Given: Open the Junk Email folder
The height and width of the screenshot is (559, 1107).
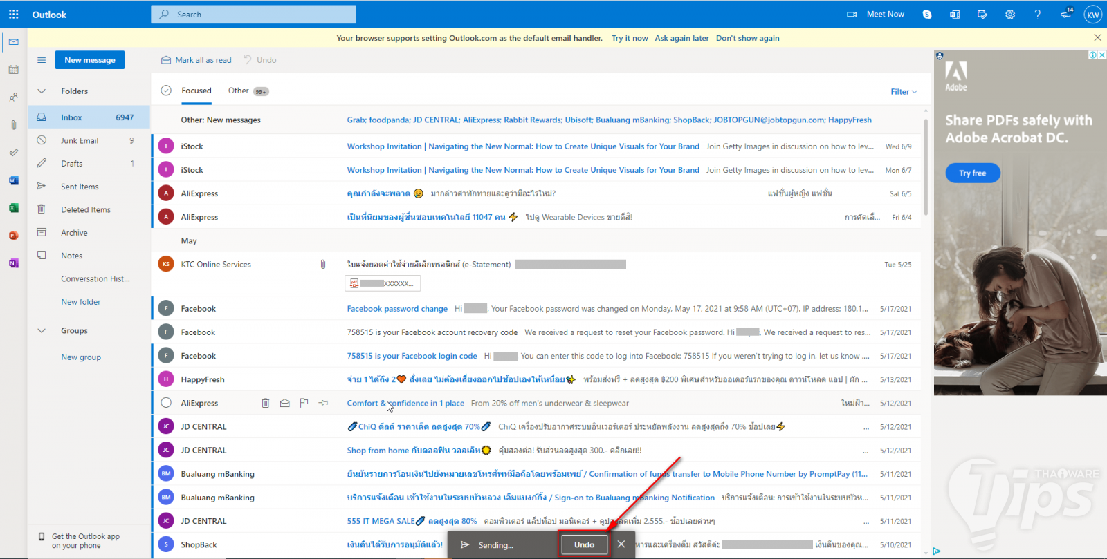Looking at the screenshot, I should 89,140.
